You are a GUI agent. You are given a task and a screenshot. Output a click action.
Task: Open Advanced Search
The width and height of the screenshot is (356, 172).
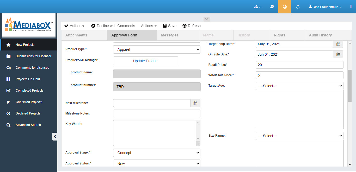[x=29, y=125]
